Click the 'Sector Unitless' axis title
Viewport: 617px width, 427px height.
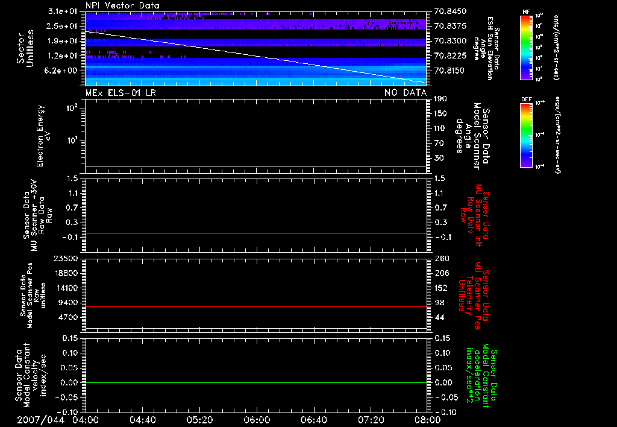point(25,48)
